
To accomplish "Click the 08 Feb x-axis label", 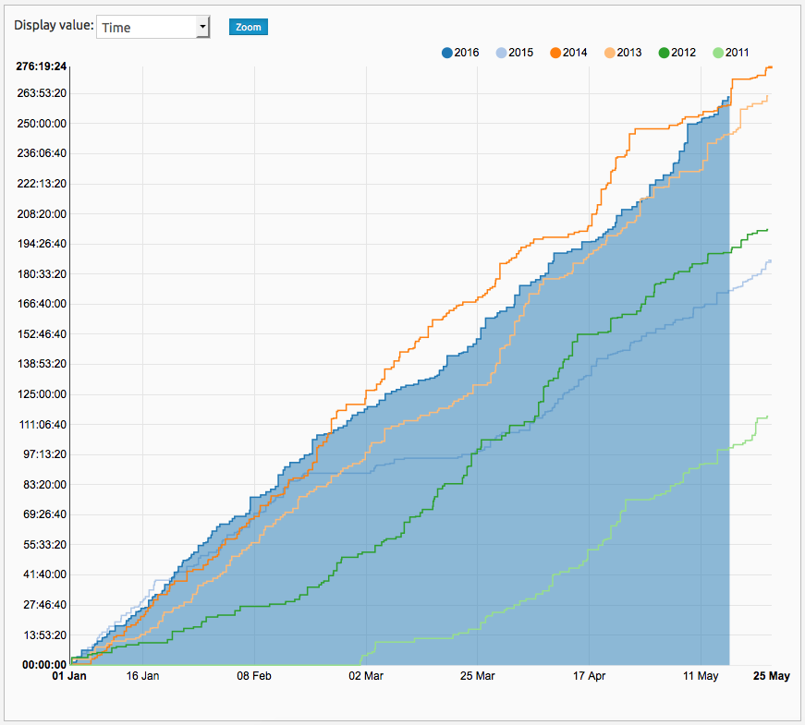I will pyautogui.click(x=253, y=676).
